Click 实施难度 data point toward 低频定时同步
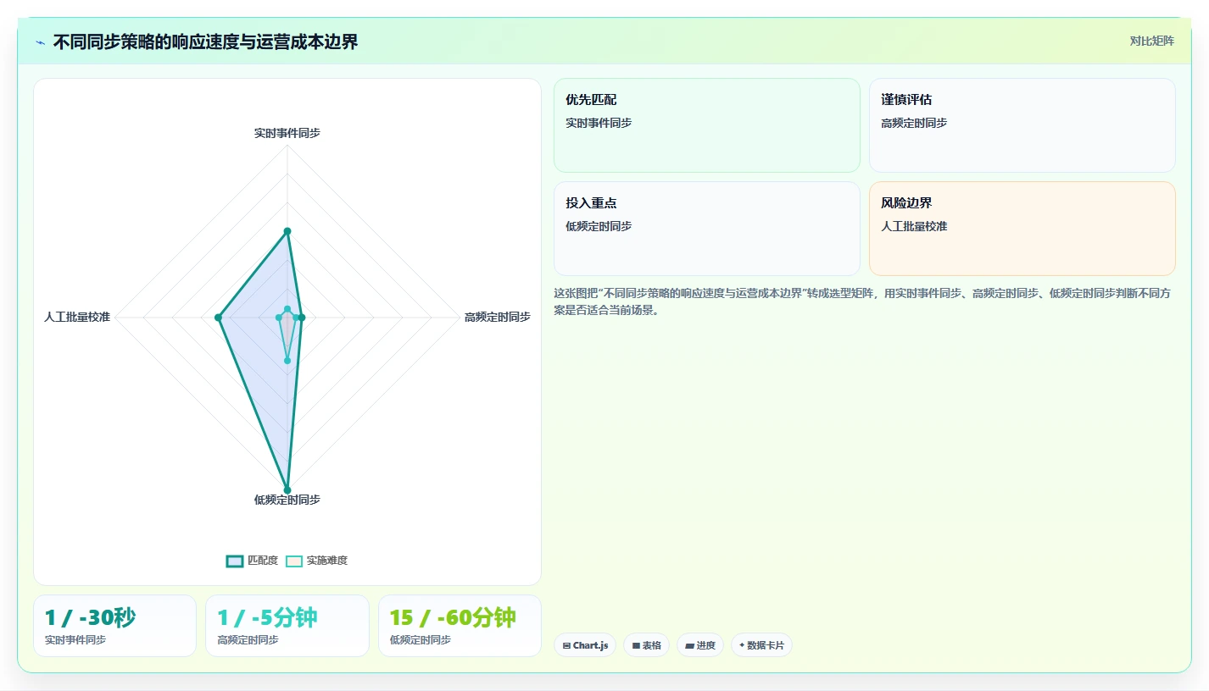Viewport: 1209px width, 691px height. point(287,361)
